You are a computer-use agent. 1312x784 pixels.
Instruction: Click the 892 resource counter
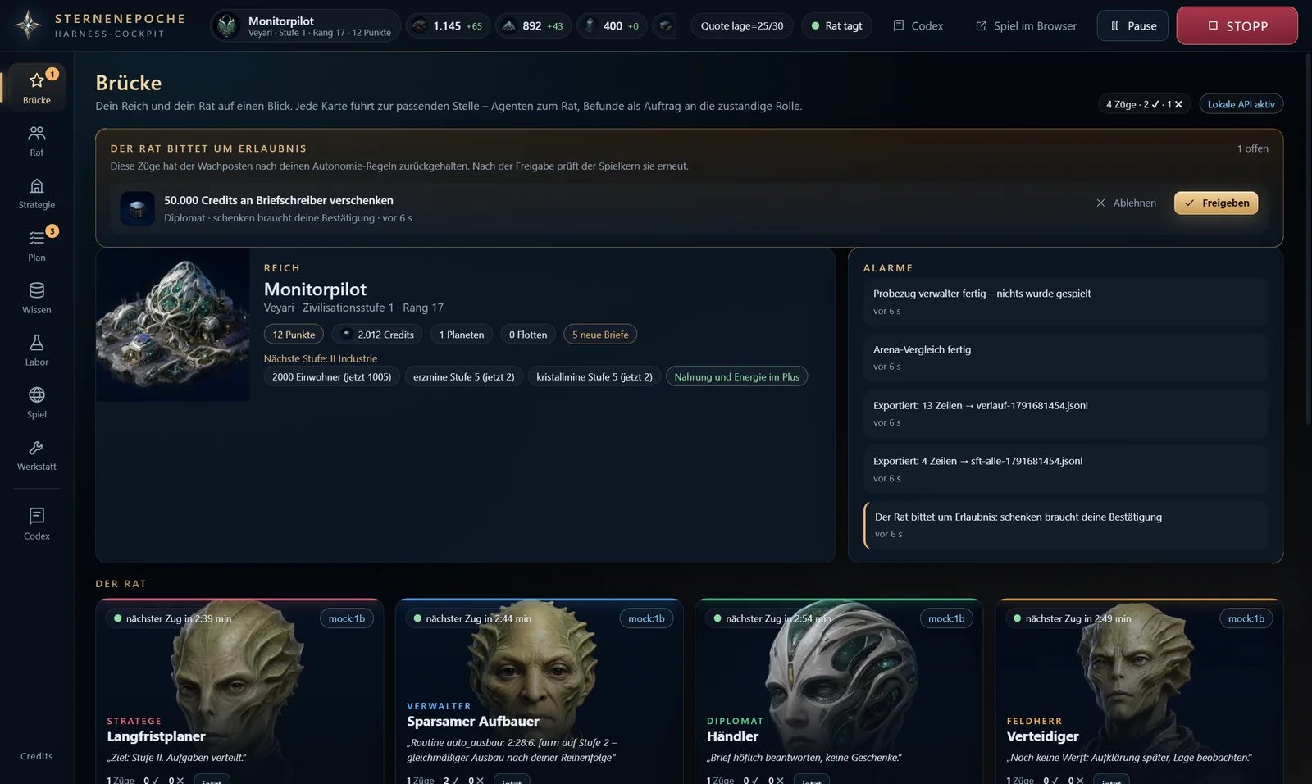[532, 26]
